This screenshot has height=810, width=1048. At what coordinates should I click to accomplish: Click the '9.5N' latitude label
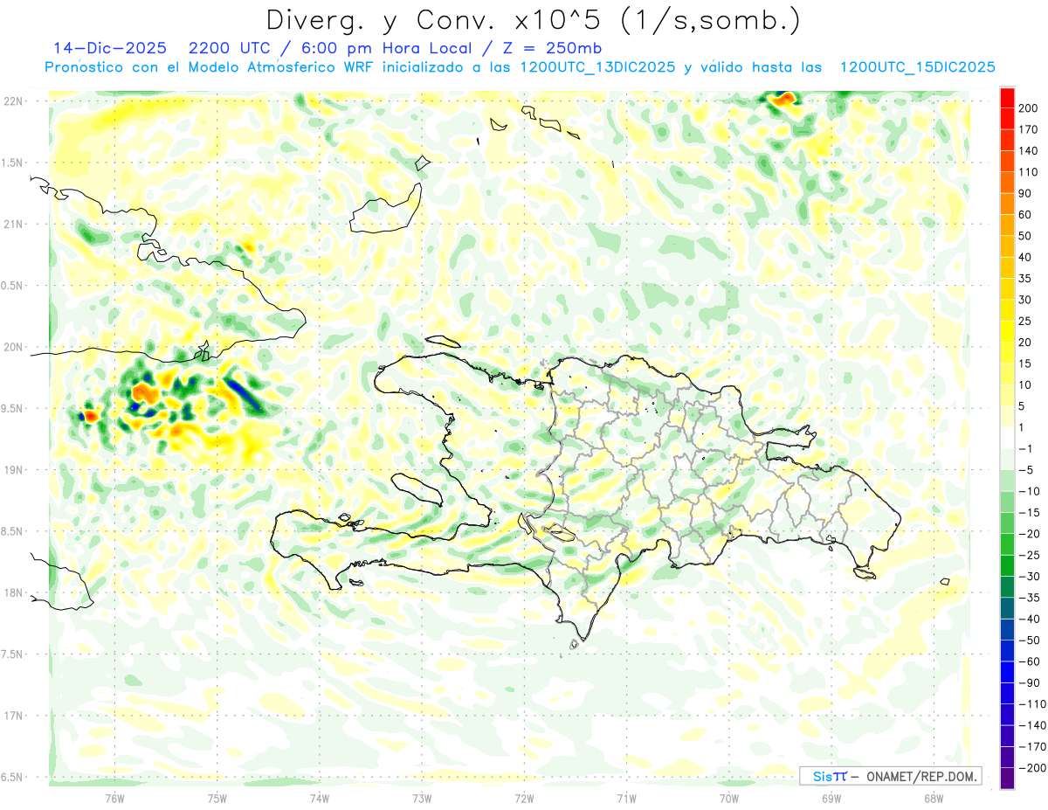[13, 408]
